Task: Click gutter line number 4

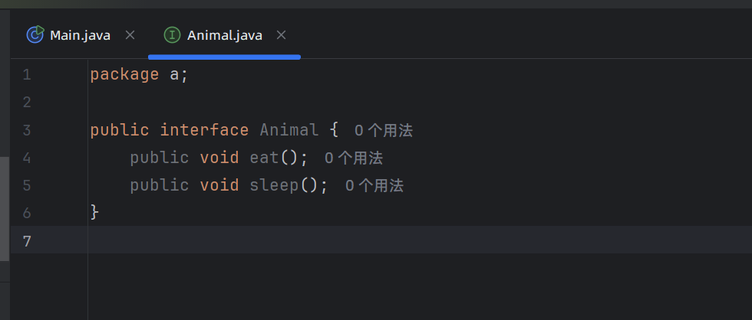Action: click(27, 158)
